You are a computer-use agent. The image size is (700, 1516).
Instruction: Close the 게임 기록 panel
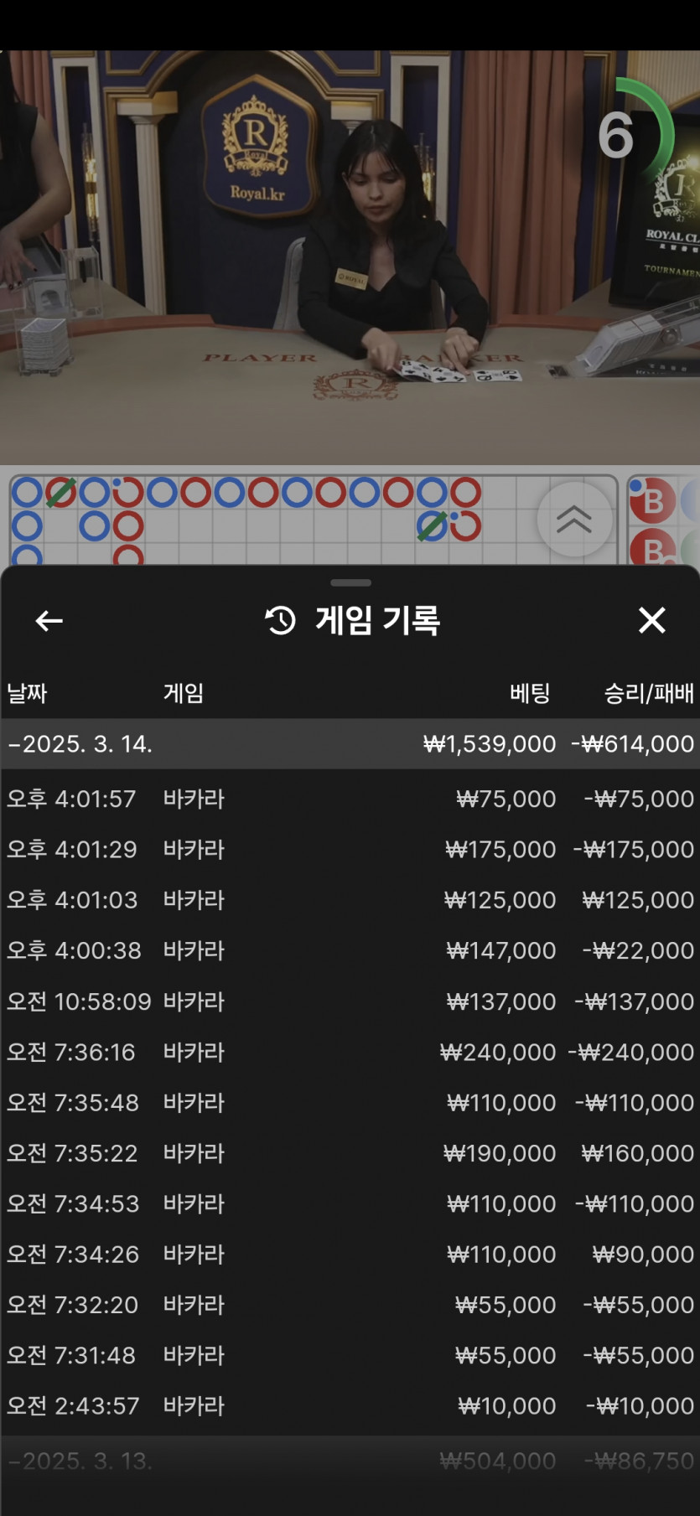[x=651, y=620]
